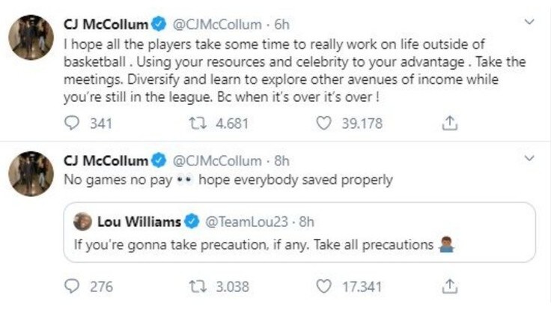This screenshot has width=551, height=310.
Task: Share the second McCollum tweet
Action: click(x=449, y=286)
